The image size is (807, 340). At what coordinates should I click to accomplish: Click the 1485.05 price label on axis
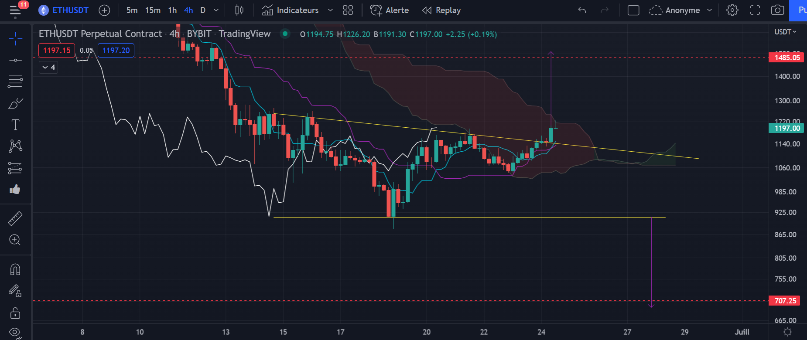pos(786,58)
